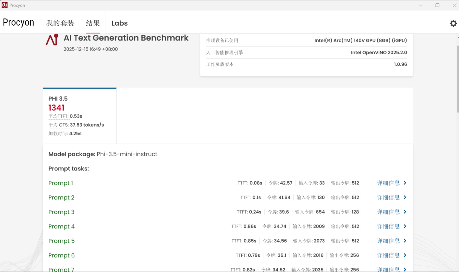
Task: Select the PHI 3.5 score card
Action: click(x=80, y=116)
